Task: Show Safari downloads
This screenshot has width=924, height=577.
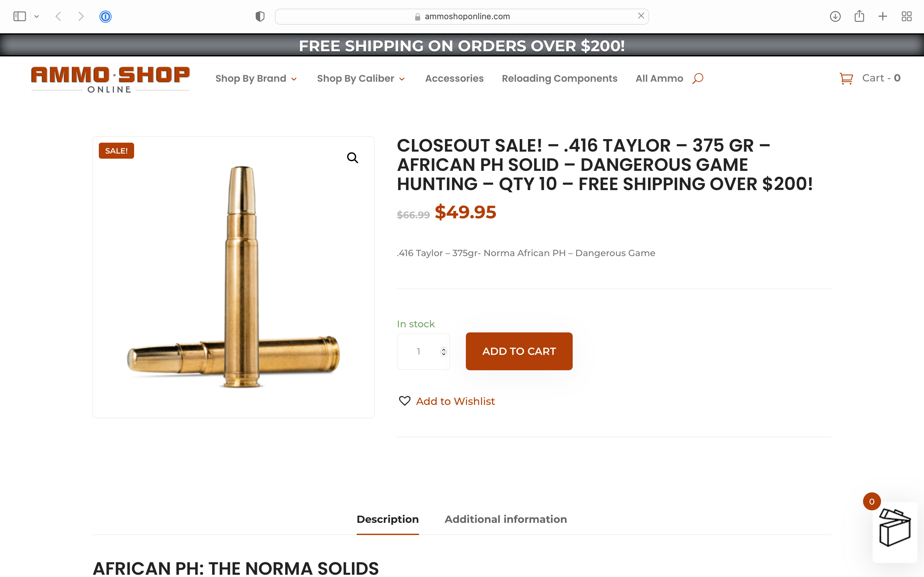Action: pyautogui.click(x=835, y=16)
